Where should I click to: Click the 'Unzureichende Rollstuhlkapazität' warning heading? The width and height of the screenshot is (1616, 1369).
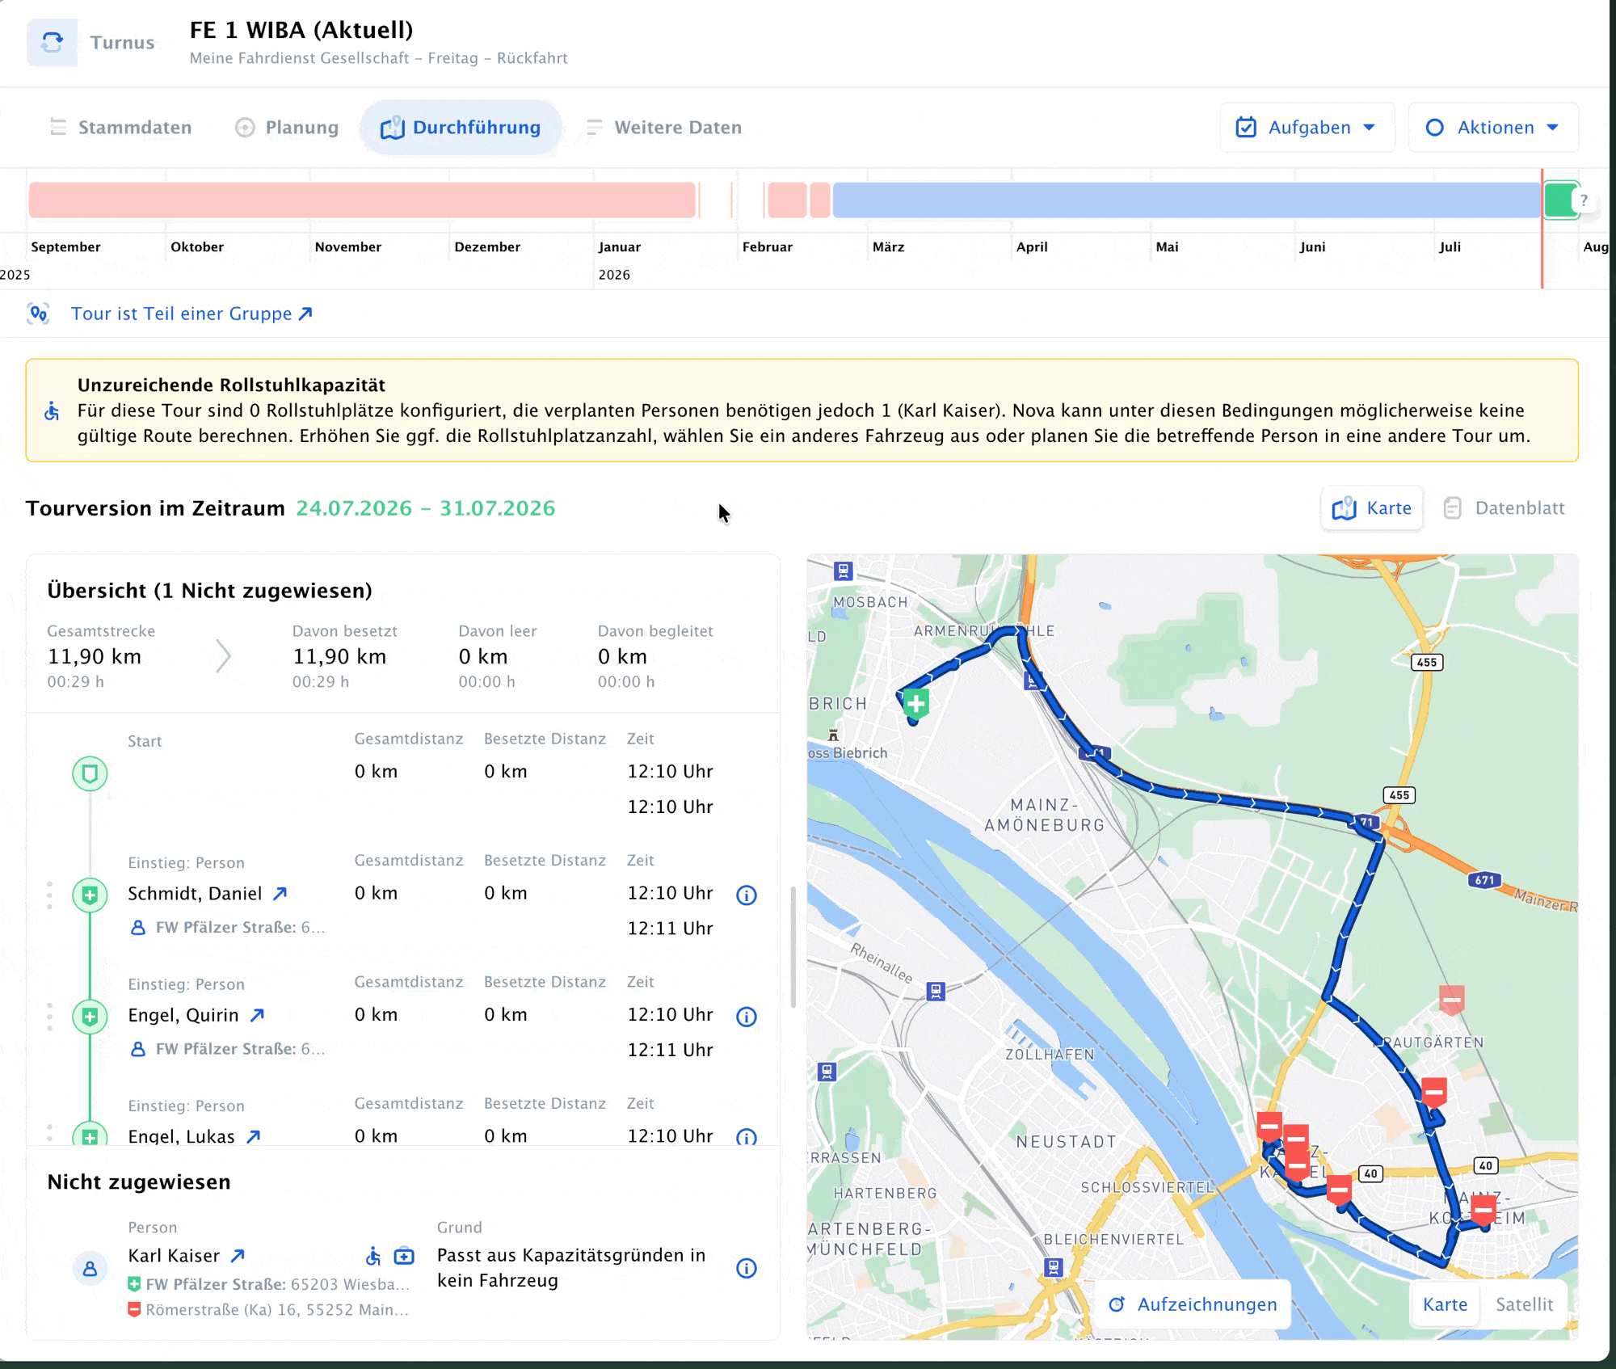pyautogui.click(x=231, y=385)
